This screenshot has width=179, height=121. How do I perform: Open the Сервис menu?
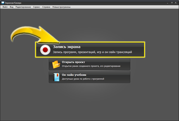tap(36, 7)
